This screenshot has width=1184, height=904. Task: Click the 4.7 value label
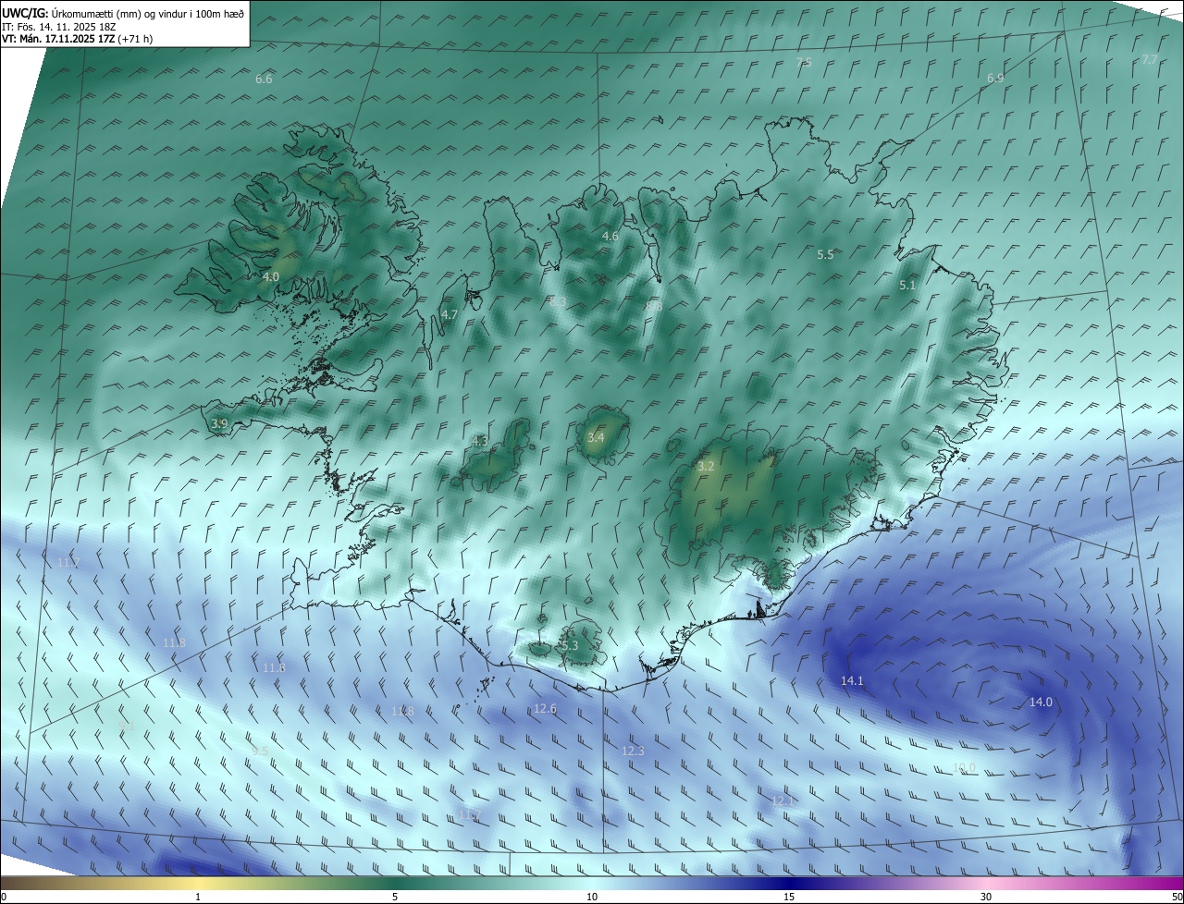tap(450, 315)
